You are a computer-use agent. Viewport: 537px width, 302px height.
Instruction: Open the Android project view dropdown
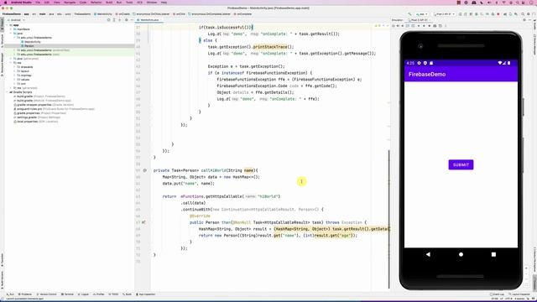coord(16,20)
